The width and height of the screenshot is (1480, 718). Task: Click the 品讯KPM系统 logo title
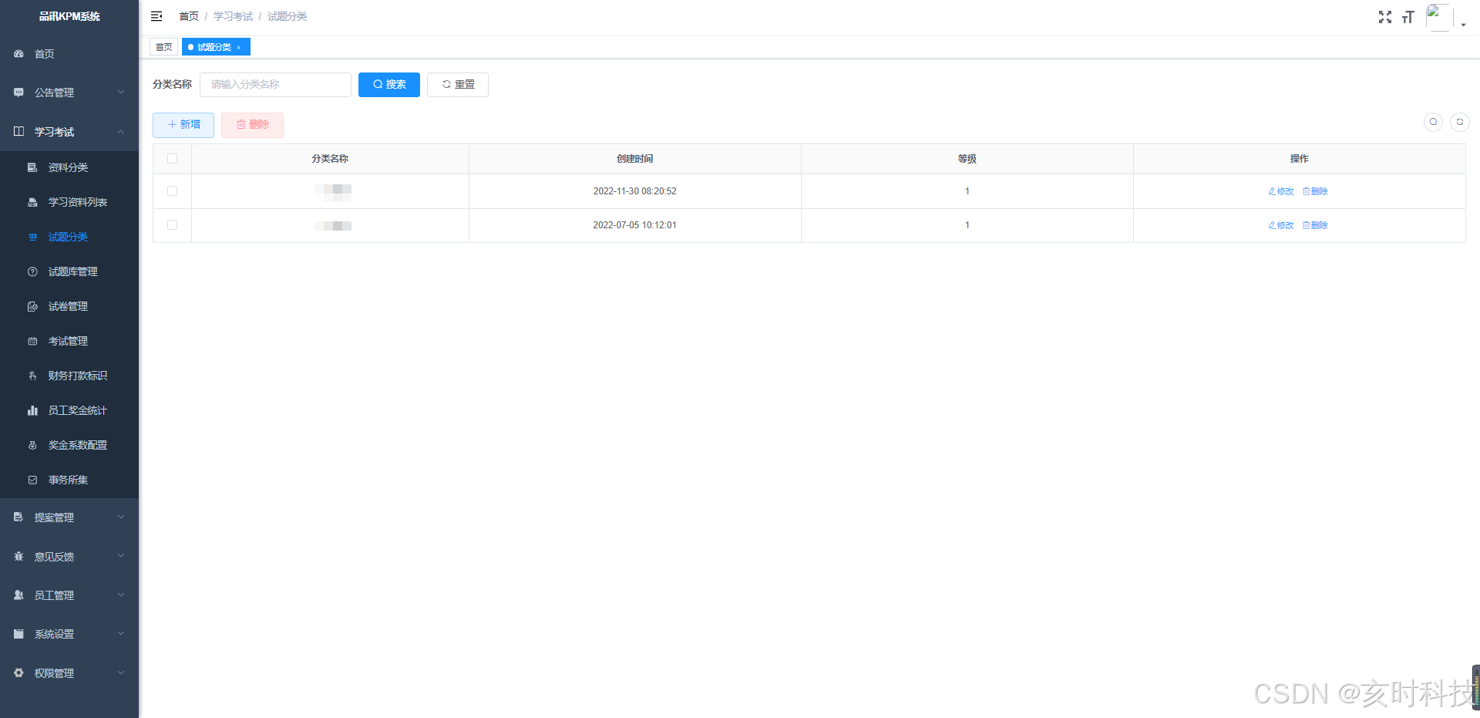click(69, 16)
